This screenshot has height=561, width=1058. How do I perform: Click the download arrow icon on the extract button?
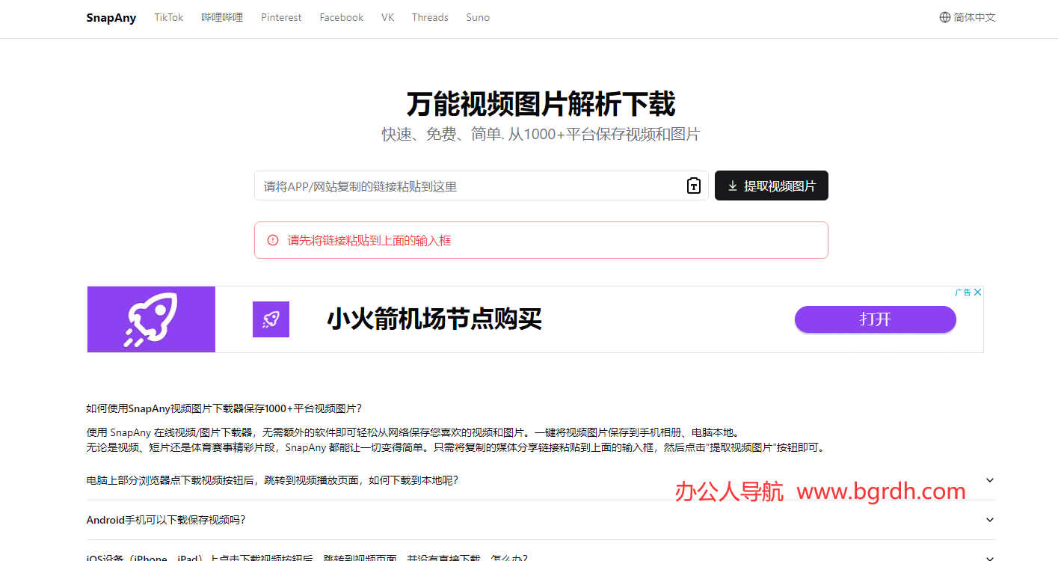733,186
